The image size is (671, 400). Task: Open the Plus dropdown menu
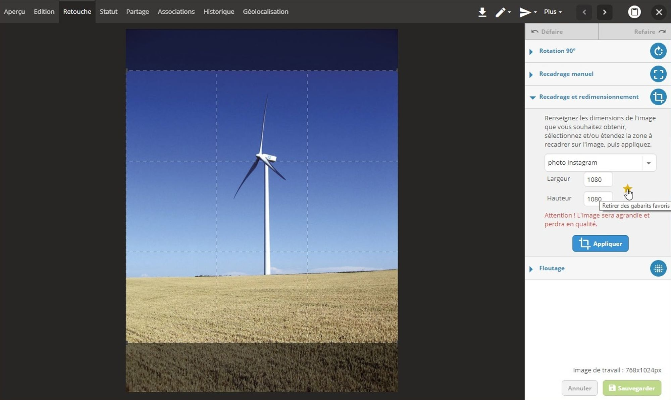[x=553, y=12]
